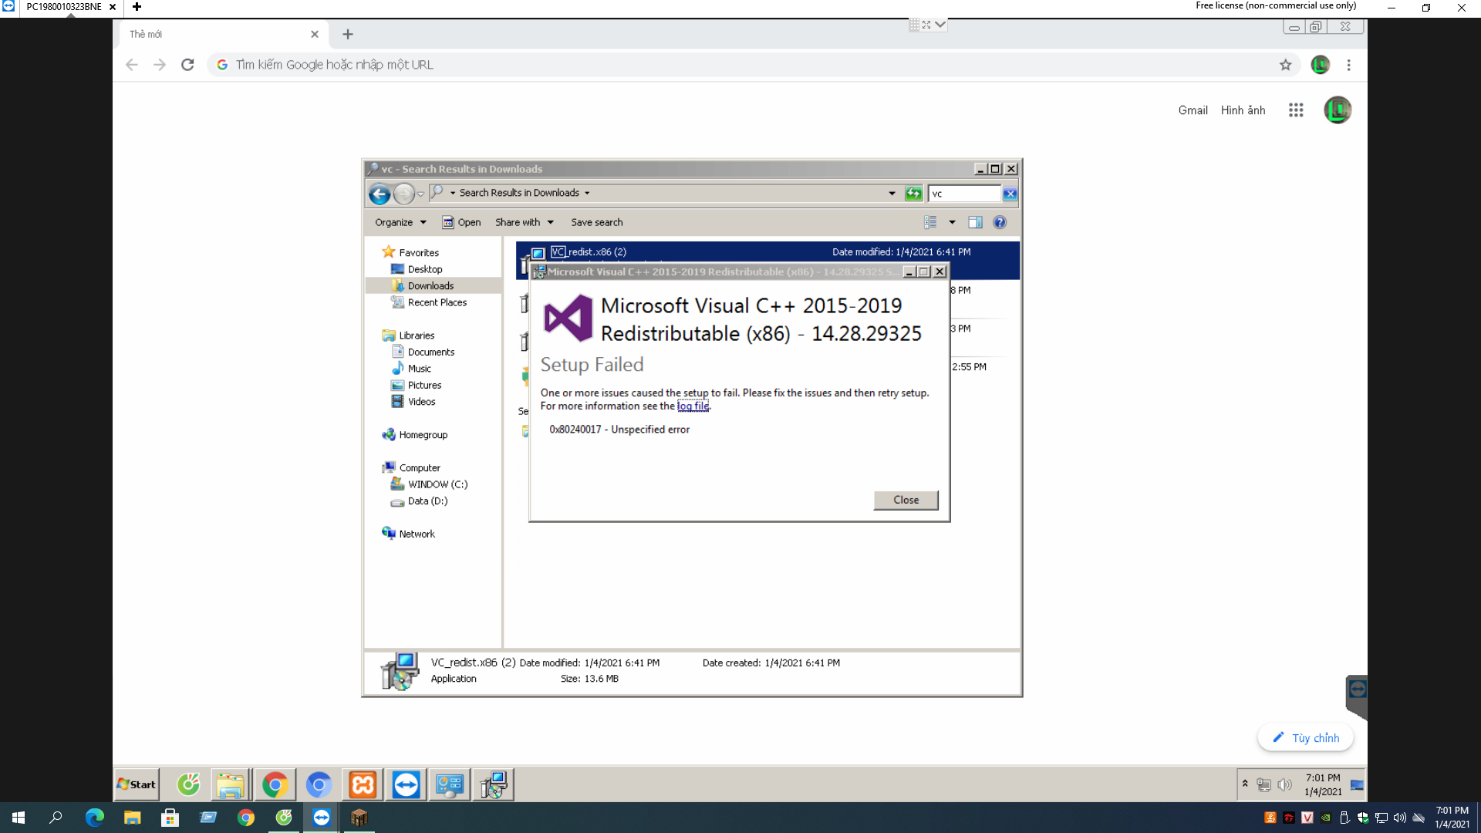Close the Setup Failed dialog
1481x833 pixels.
coord(906,500)
